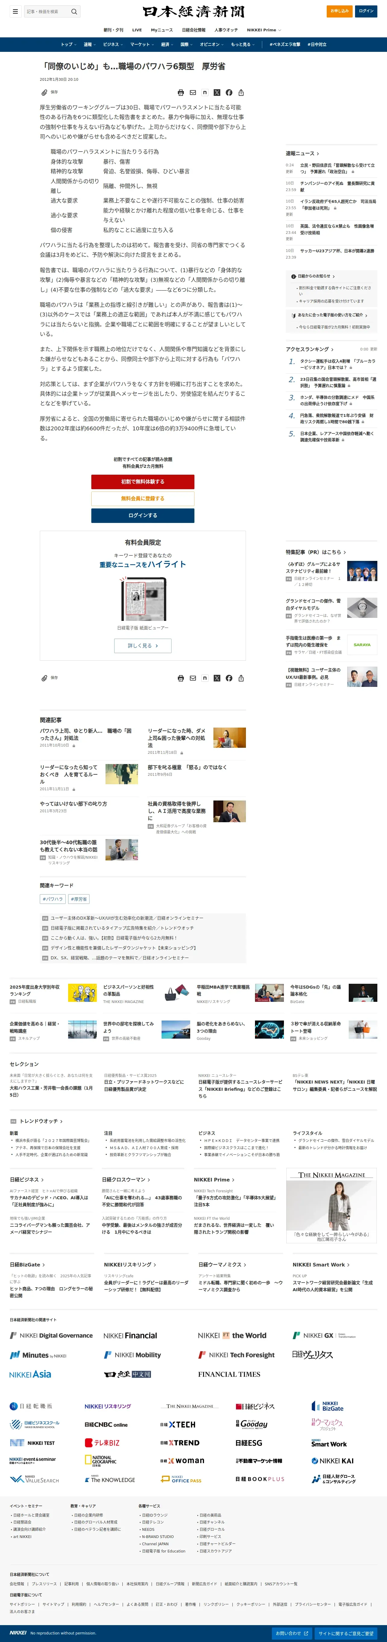
Task: Click printer icon below the highlight box
Action: 181,678
